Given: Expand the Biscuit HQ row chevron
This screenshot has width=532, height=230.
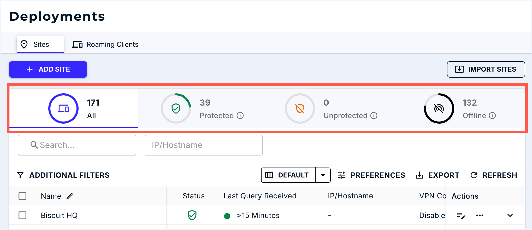Looking at the screenshot, I should 510,215.
